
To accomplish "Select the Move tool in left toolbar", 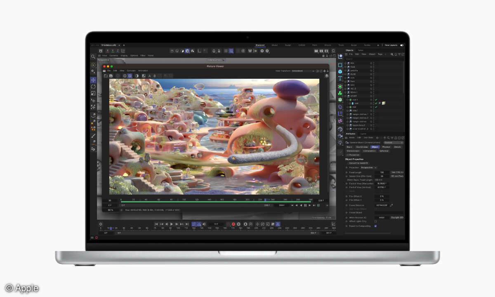I will (x=93, y=80).
